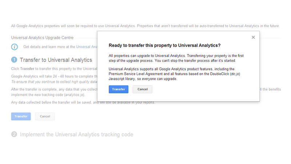291x164 pixels.
Task: Click the 'Transfer to Universal Analytics' step heading
Action: (56, 60)
